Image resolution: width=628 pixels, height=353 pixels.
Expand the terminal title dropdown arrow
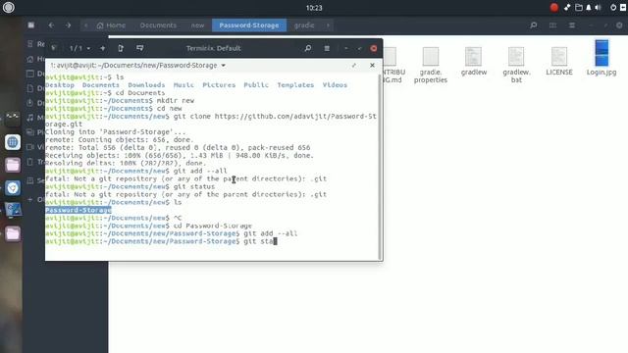pyautogui.click(x=223, y=66)
